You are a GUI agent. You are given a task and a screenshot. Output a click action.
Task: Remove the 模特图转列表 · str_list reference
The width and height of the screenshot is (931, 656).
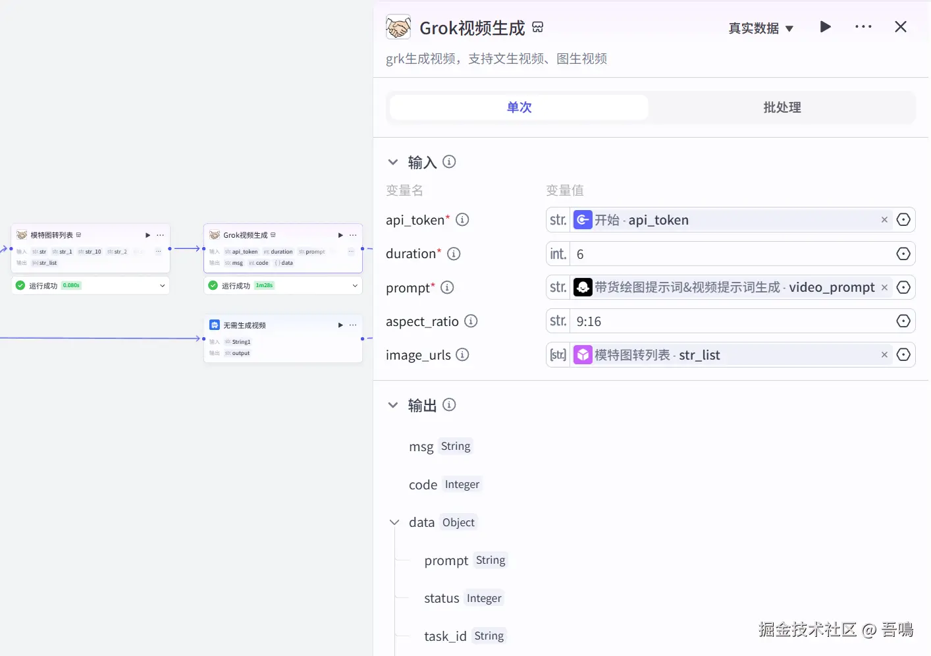click(884, 355)
